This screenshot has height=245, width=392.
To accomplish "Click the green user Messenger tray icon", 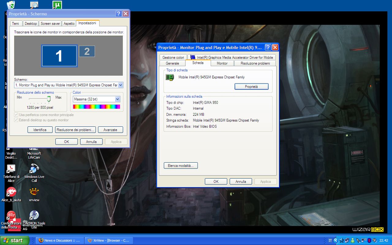I will [x=353, y=240].
